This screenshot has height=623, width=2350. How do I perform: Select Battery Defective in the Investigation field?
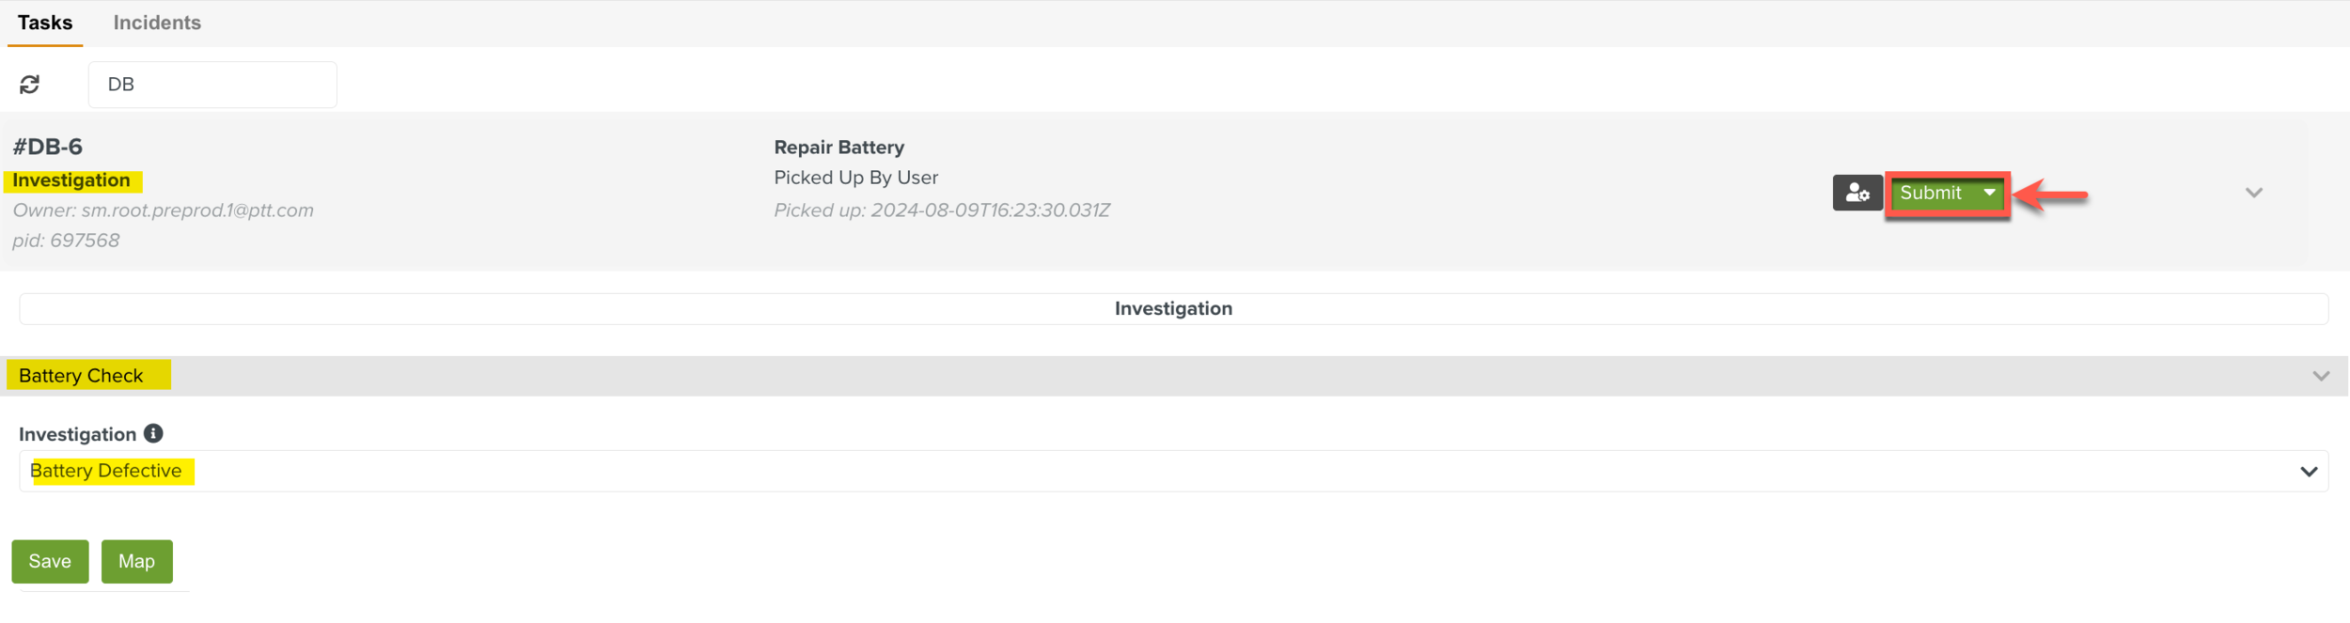point(106,470)
